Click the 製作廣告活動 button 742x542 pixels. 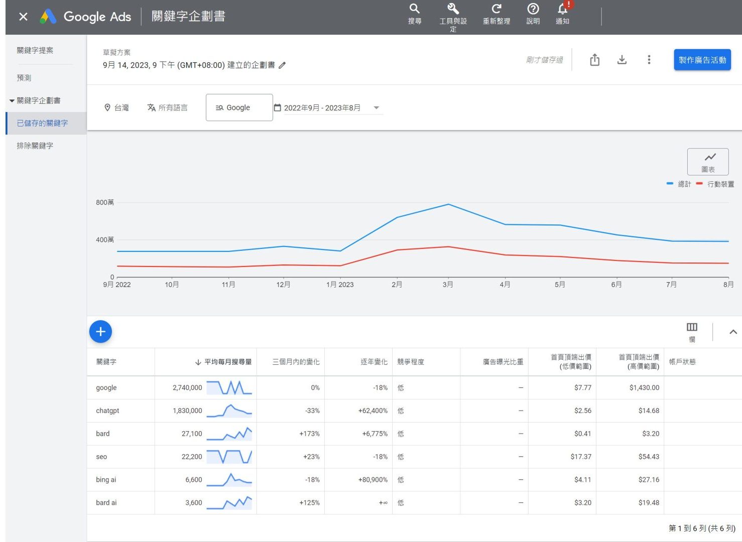tap(702, 60)
